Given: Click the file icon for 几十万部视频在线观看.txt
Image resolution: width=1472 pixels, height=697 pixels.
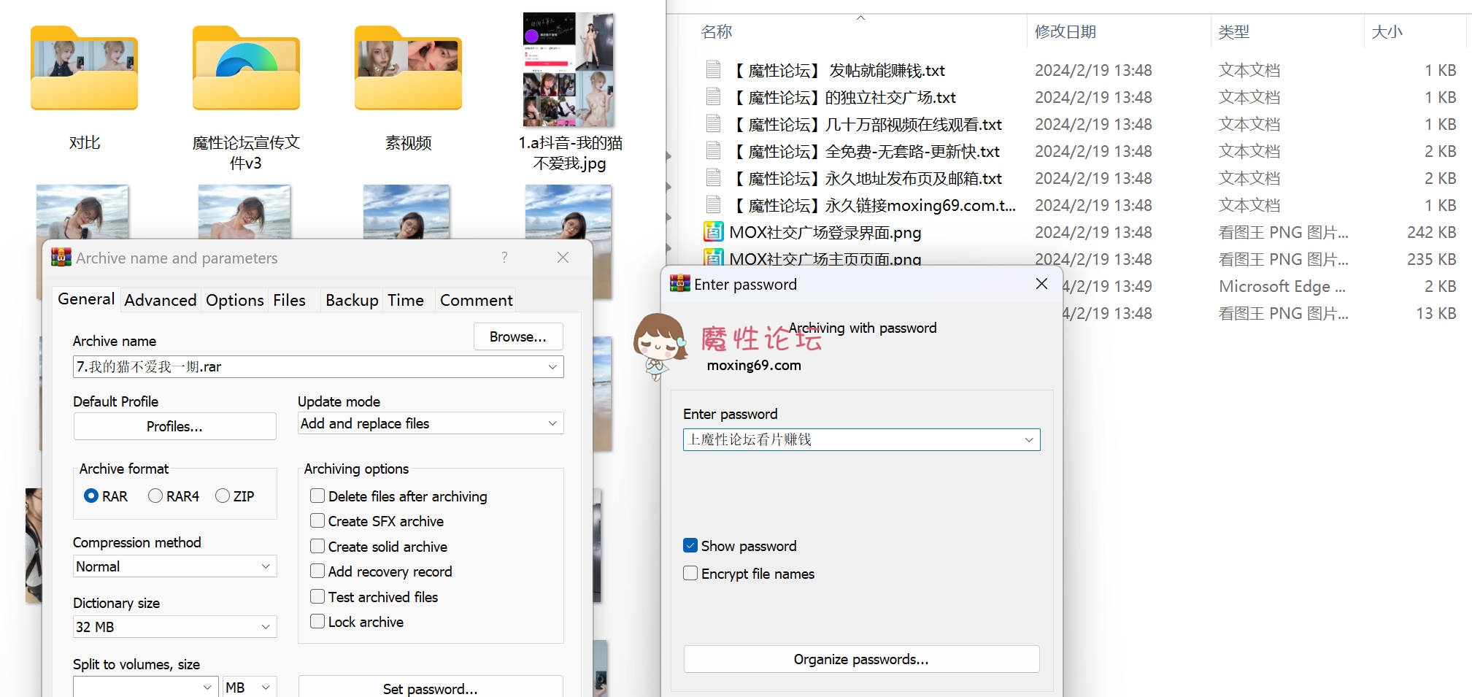Looking at the screenshot, I should point(713,124).
